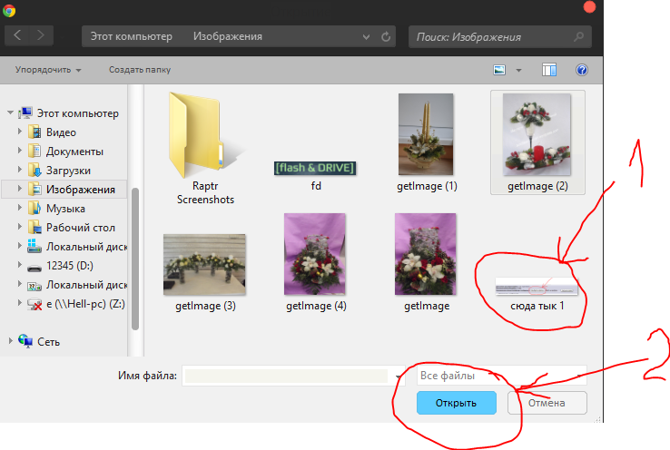Click the forward navigation arrow
Screen dimensions: 670x450
[43, 36]
